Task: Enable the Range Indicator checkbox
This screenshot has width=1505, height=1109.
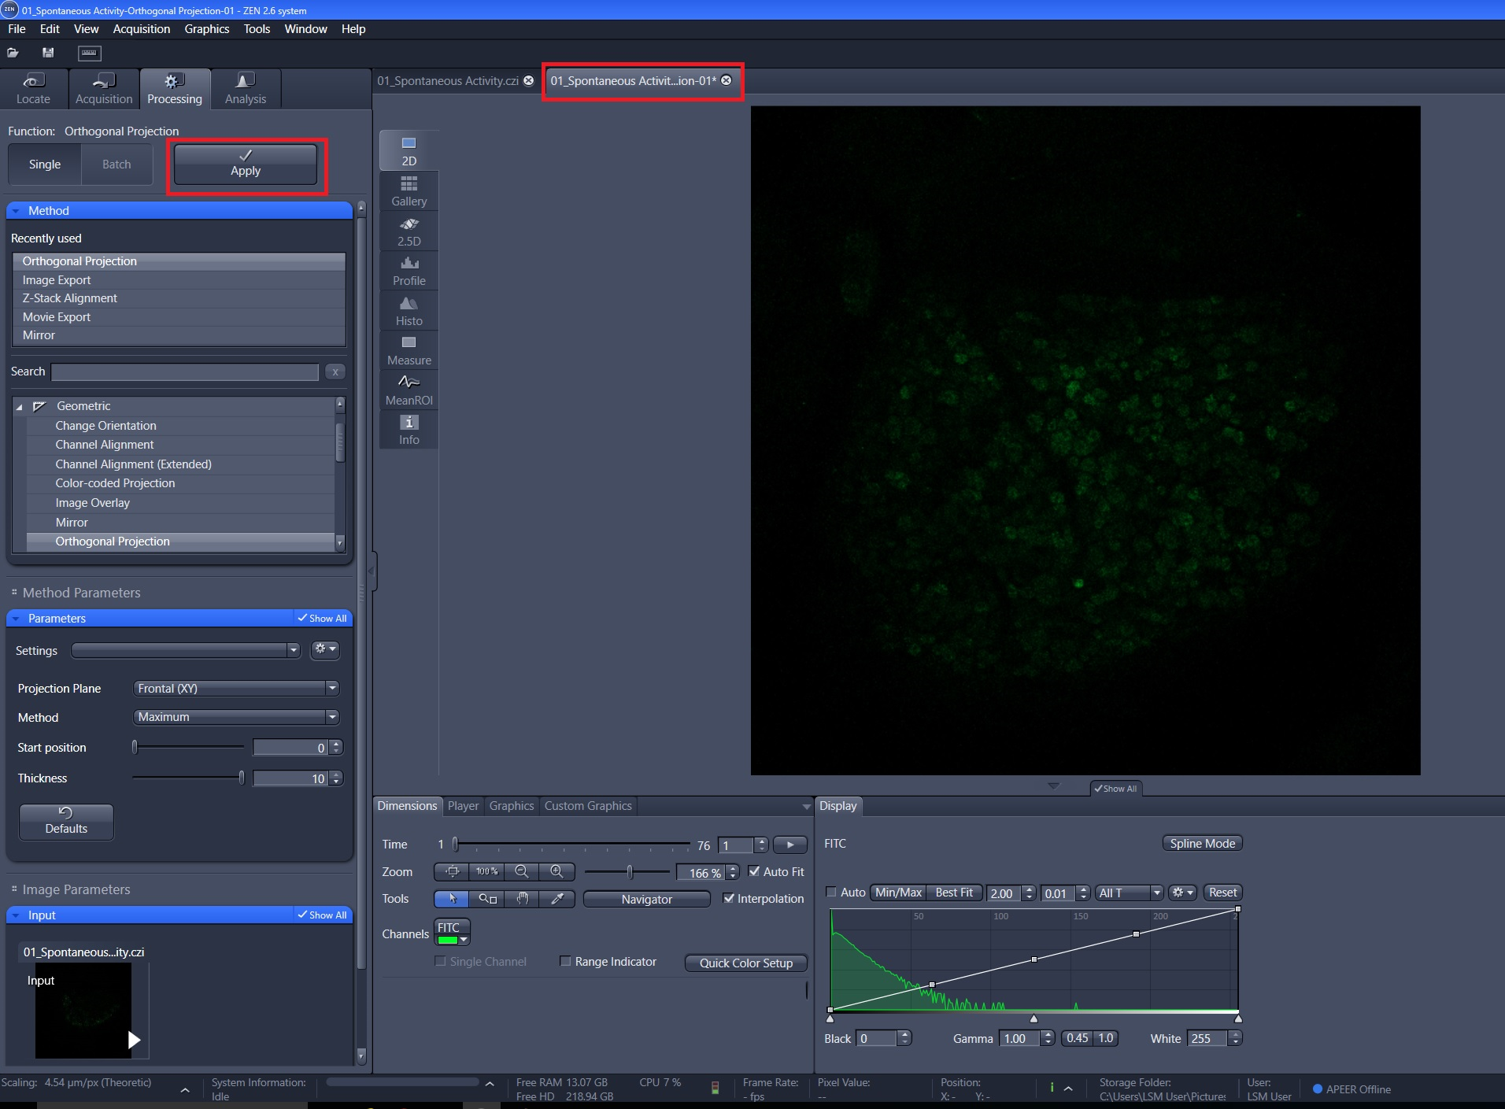Action: [565, 961]
